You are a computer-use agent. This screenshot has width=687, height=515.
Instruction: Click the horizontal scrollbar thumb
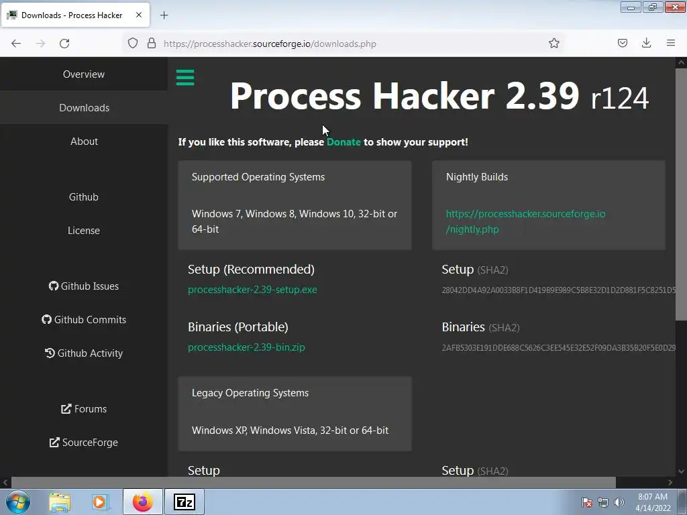(313, 482)
